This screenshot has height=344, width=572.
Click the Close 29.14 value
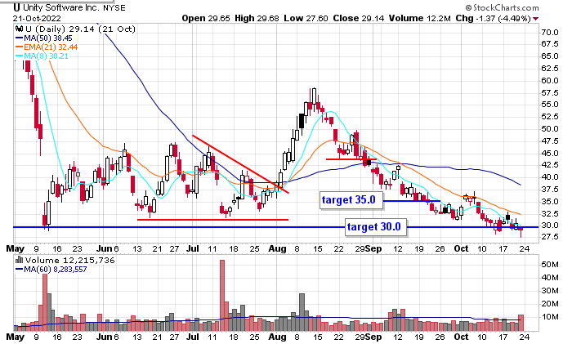click(x=358, y=18)
